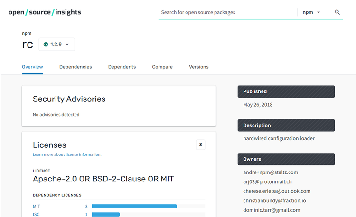Click the magnifier search icon
Viewport: 356px width, 217px height.
pyautogui.click(x=337, y=12)
